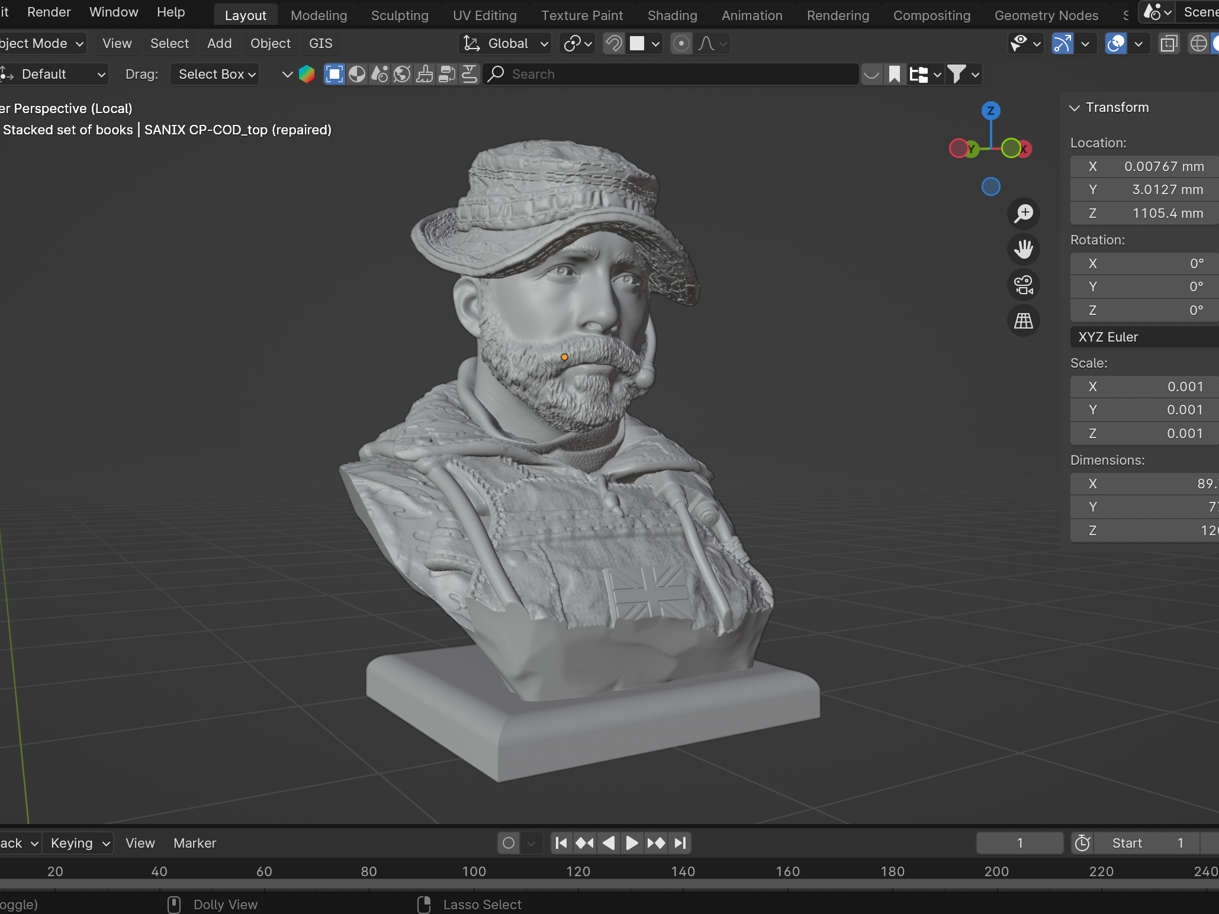Screen dimensions: 1219x914
Task: Click the play animation forward icon
Action: pos(632,843)
